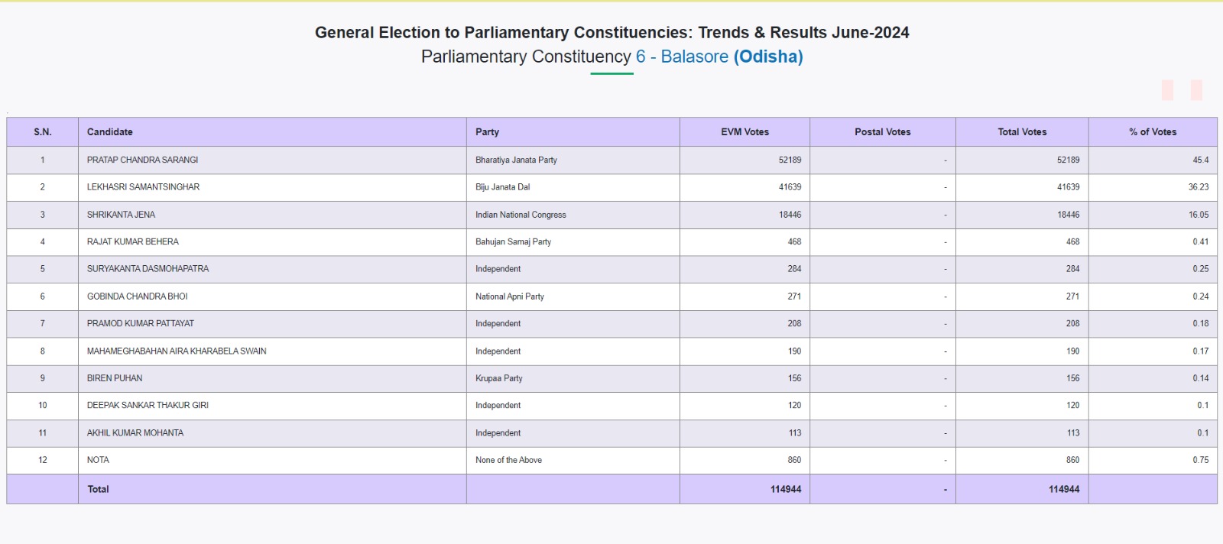The image size is (1223, 544).
Task: Click the NOTA row name
Action: [x=98, y=460]
